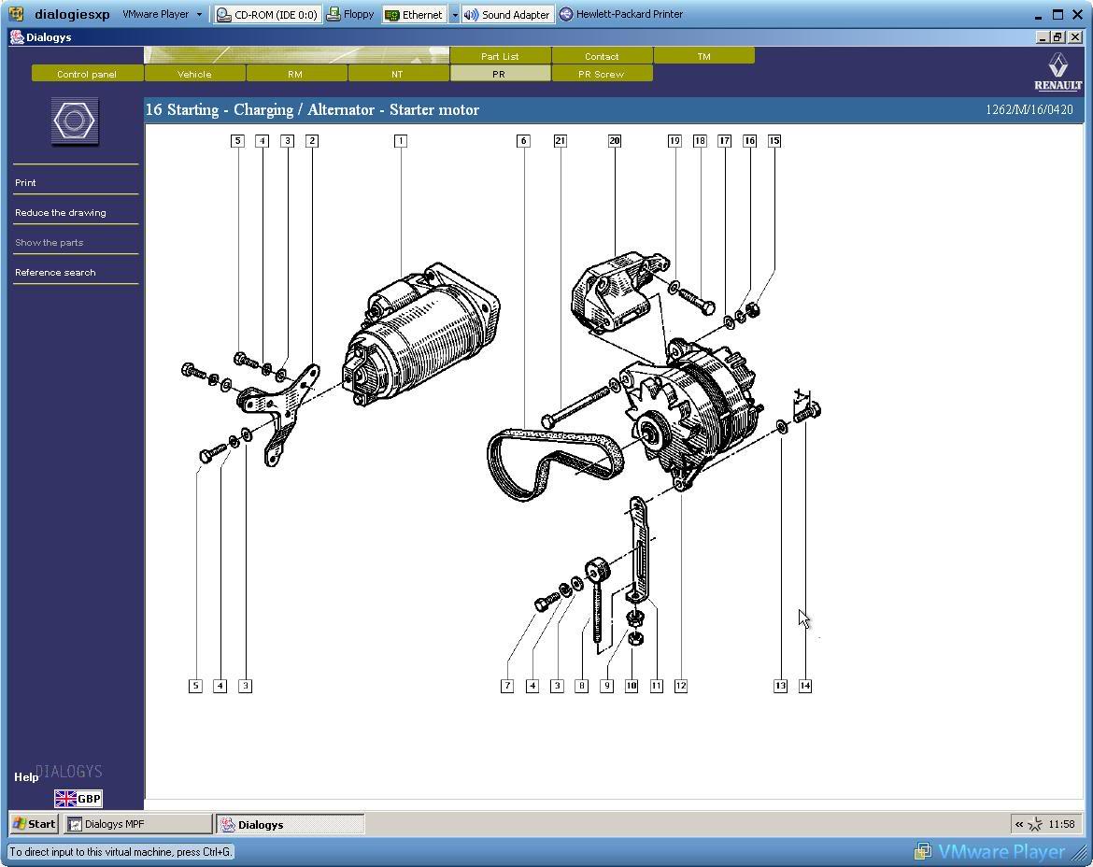Select part label 8 at bottom
The height and width of the screenshot is (867, 1093).
point(582,686)
